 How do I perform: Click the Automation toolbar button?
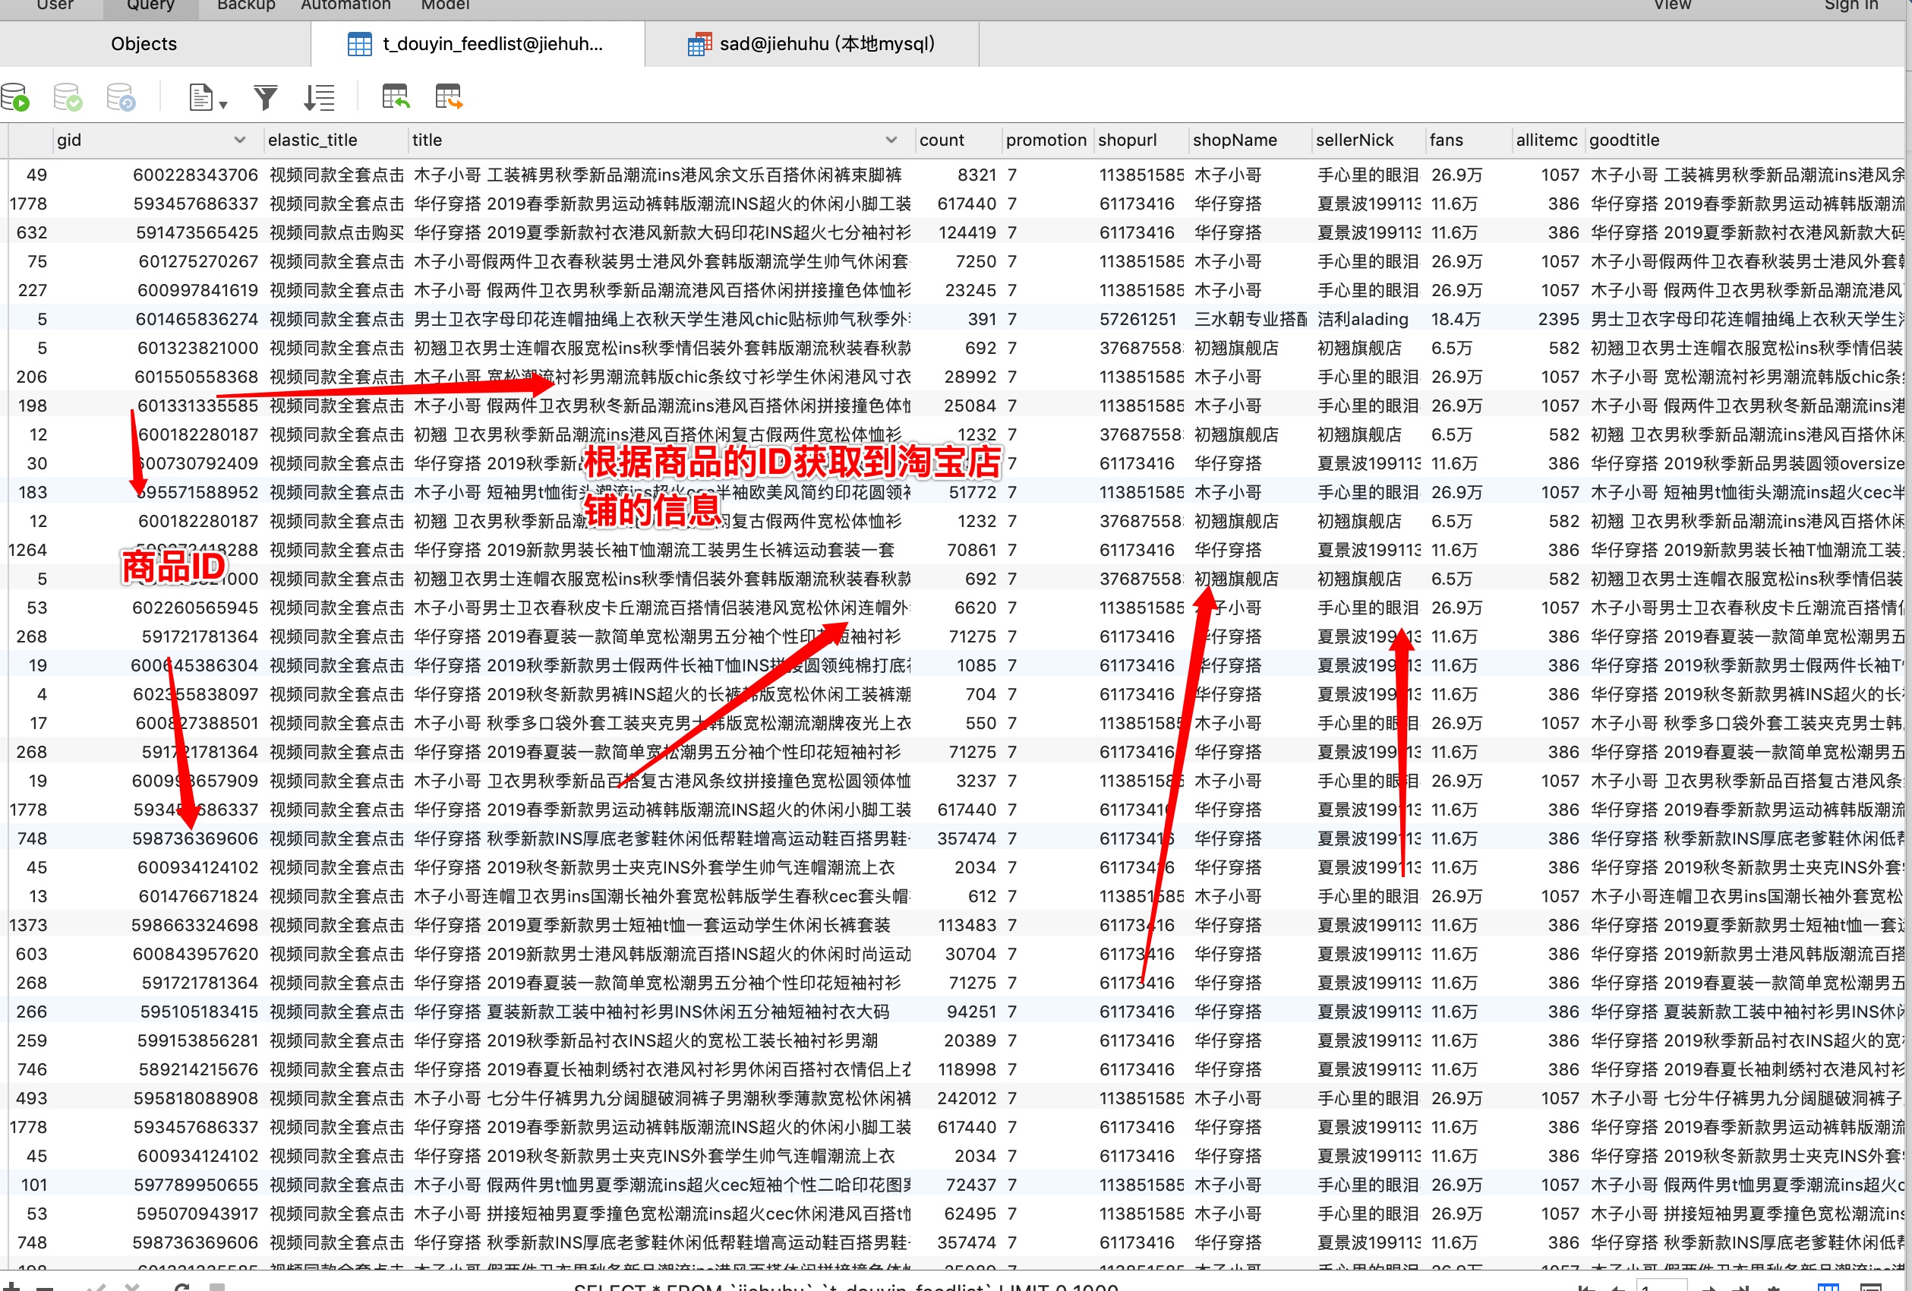(345, 6)
